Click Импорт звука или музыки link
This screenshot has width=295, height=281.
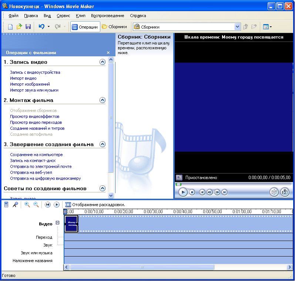34,90
